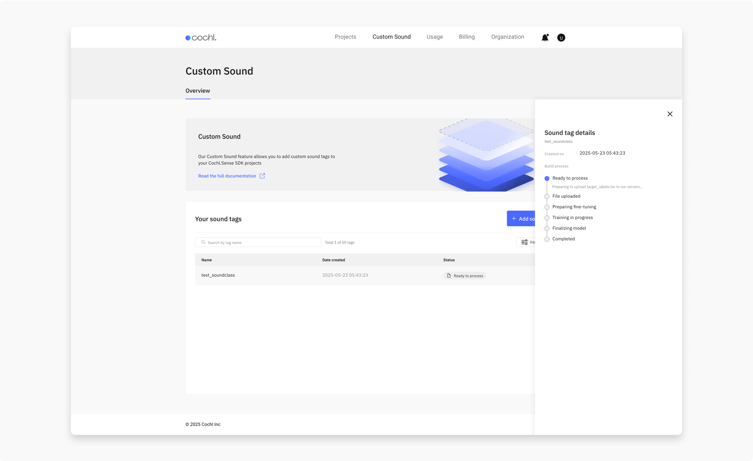Viewport: 753px width, 461px height.
Task: Click the Preparing fine-tuning label
Action: click(574, 207)
